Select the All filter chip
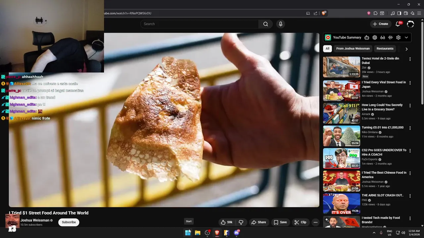Screen dimensions: 424x238 tap(327, 49)
